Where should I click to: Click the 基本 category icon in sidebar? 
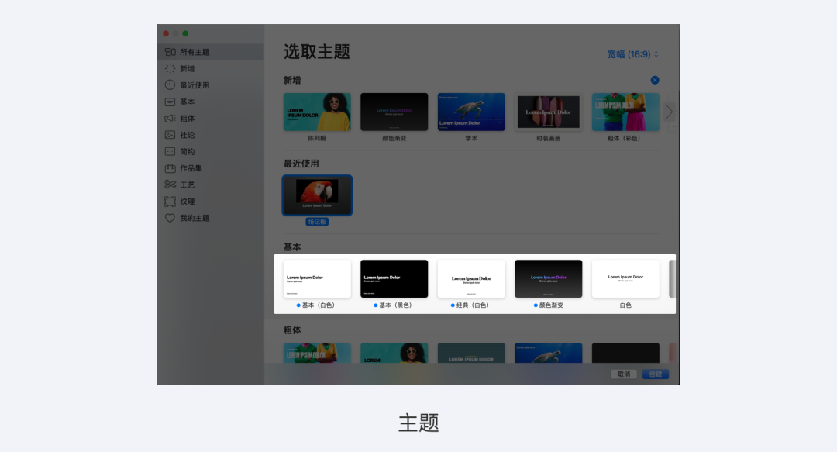point(170,102)
